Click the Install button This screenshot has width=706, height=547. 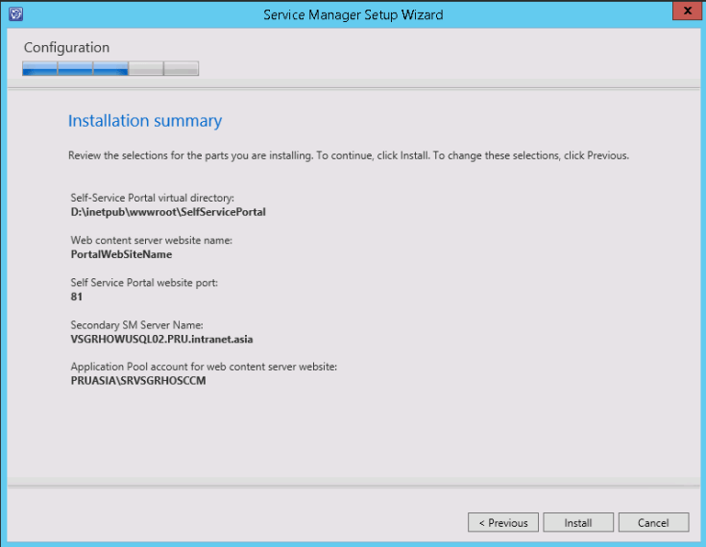[x=578, y=523]
